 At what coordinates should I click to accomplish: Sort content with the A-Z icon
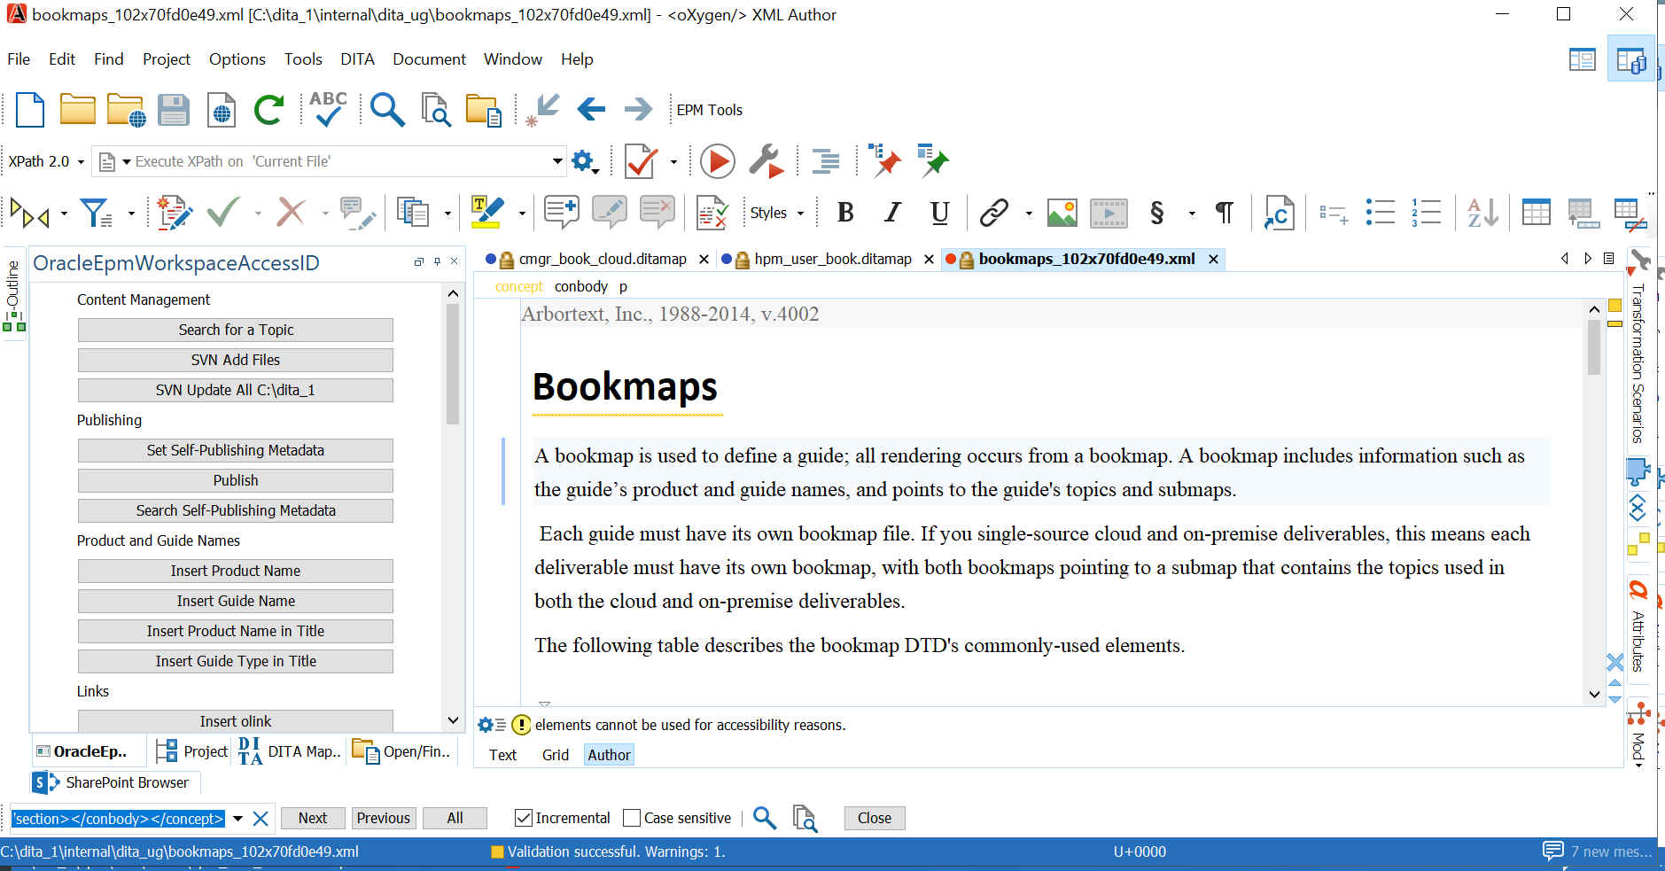click(x=1482, y=213)
